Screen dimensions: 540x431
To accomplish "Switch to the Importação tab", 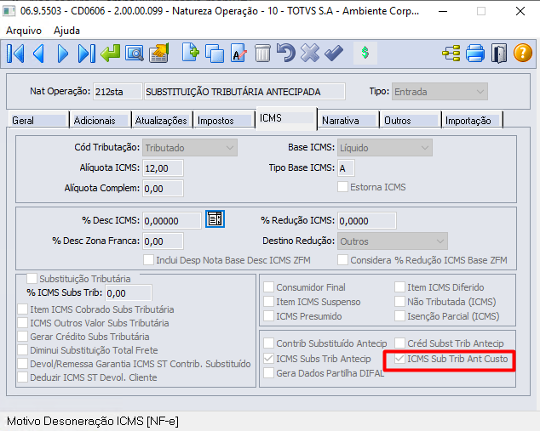I will tap(472, 121).
